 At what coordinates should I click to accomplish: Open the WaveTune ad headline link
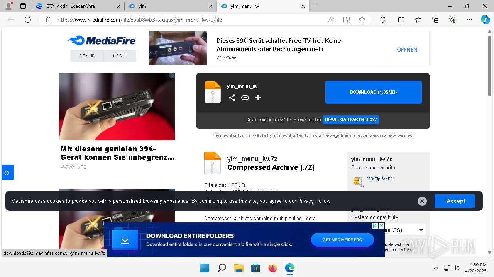click(x=117, y=153)
